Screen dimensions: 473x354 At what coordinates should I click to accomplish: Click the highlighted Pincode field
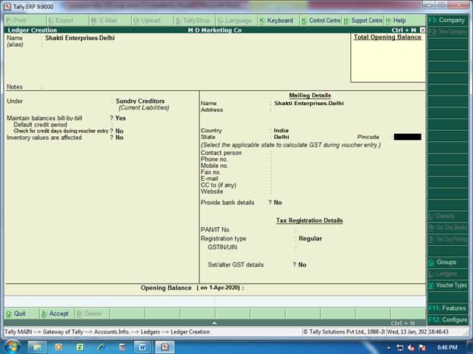click(x=408, y=137)
